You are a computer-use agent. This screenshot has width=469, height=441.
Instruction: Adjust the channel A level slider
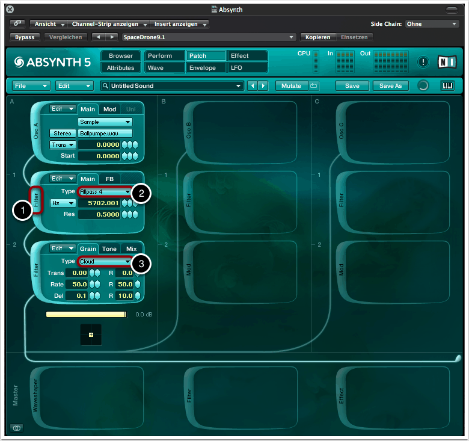[87, 314]
